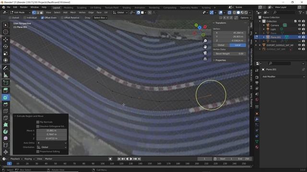
Task: Click the pan view hand icon
Action: [205, 47]
